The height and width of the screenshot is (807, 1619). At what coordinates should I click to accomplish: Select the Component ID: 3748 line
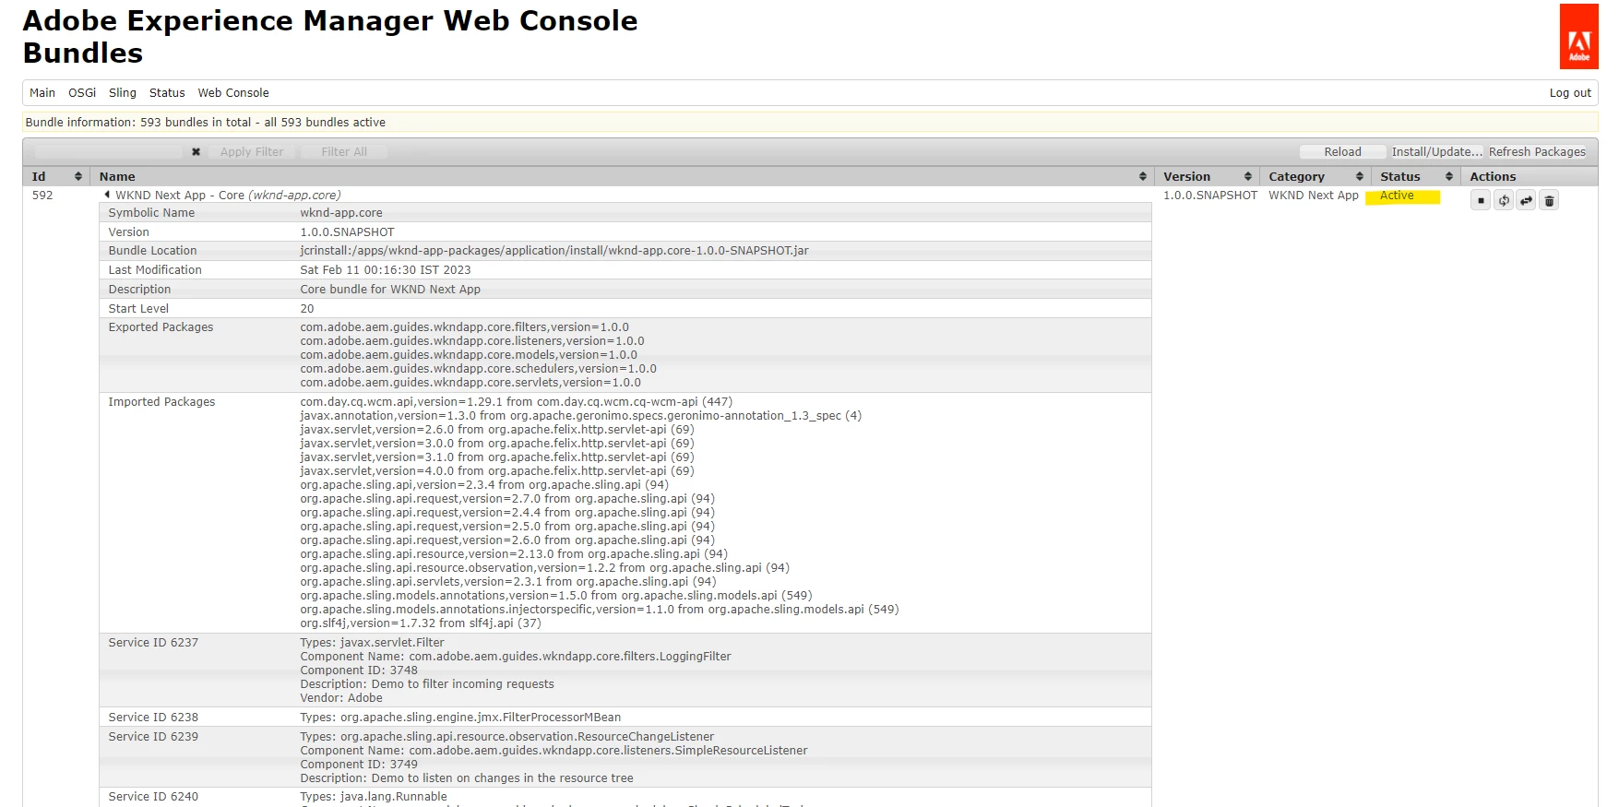click(359, 671)
